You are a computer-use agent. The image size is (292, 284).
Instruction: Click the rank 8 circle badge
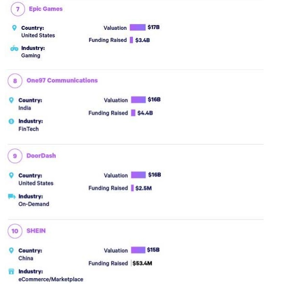(15, 81)
